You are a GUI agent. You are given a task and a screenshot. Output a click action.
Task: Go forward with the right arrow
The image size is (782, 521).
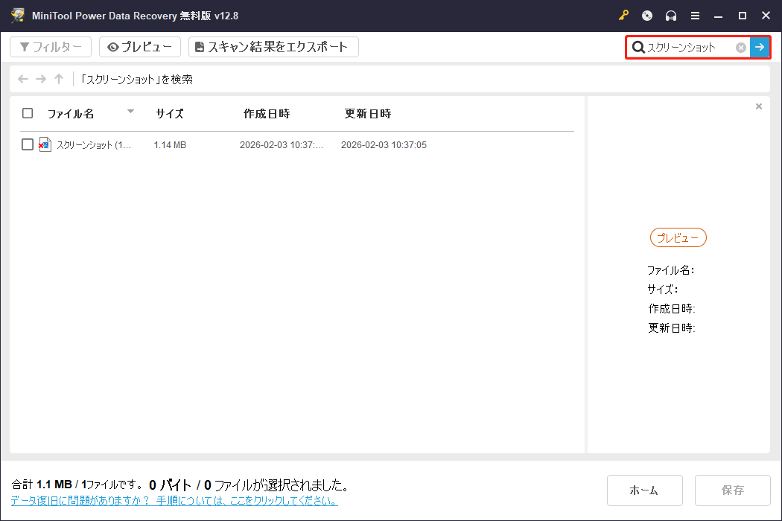[x=41, y=79]
